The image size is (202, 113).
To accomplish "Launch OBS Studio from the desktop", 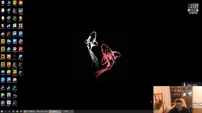I will click(x=15, y=103).
